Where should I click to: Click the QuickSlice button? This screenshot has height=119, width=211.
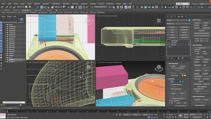pos(197,70)
